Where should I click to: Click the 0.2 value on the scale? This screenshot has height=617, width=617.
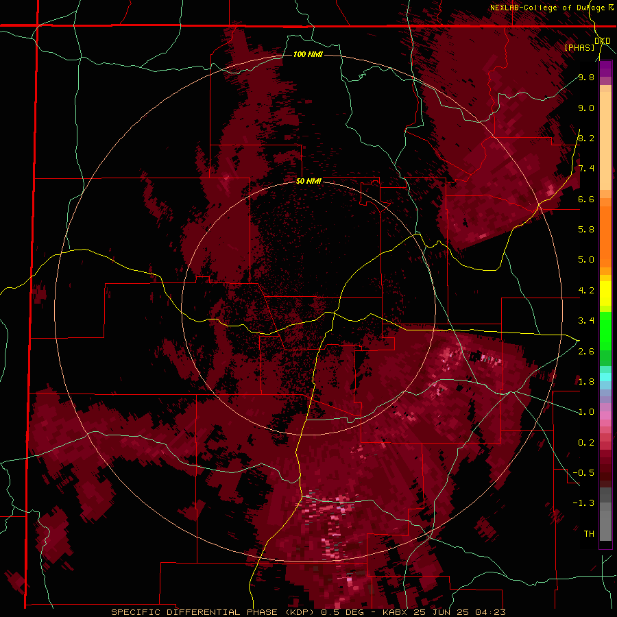click(586, 443)
